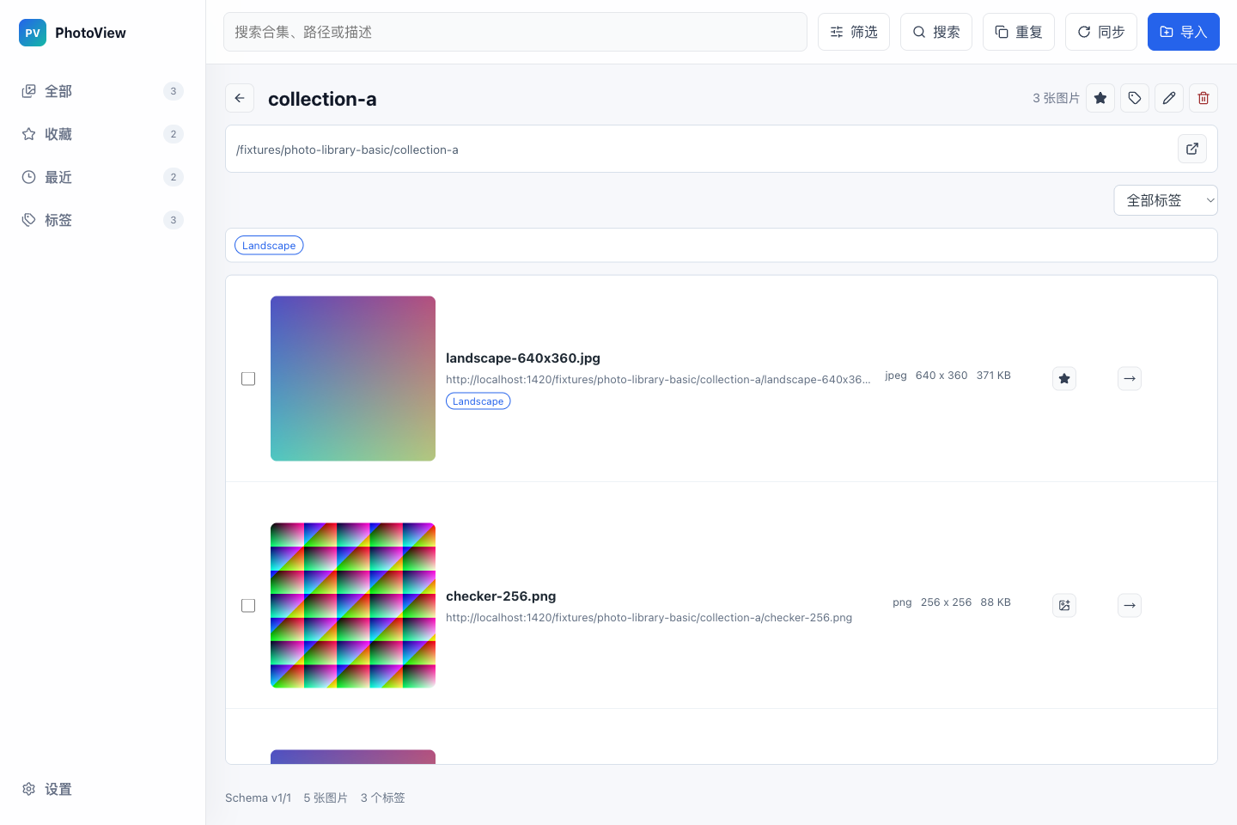
Task: Favorite the whole collection-a with the header star
Action: coord(1100,98)
